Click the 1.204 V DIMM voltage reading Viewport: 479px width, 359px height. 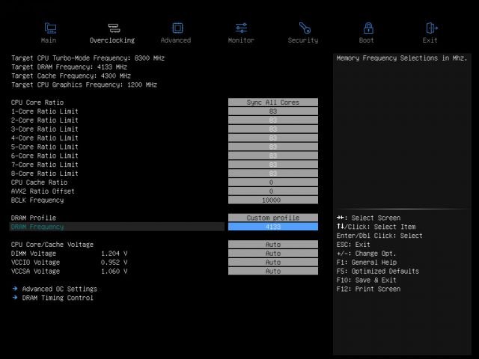tap(115, 253)
